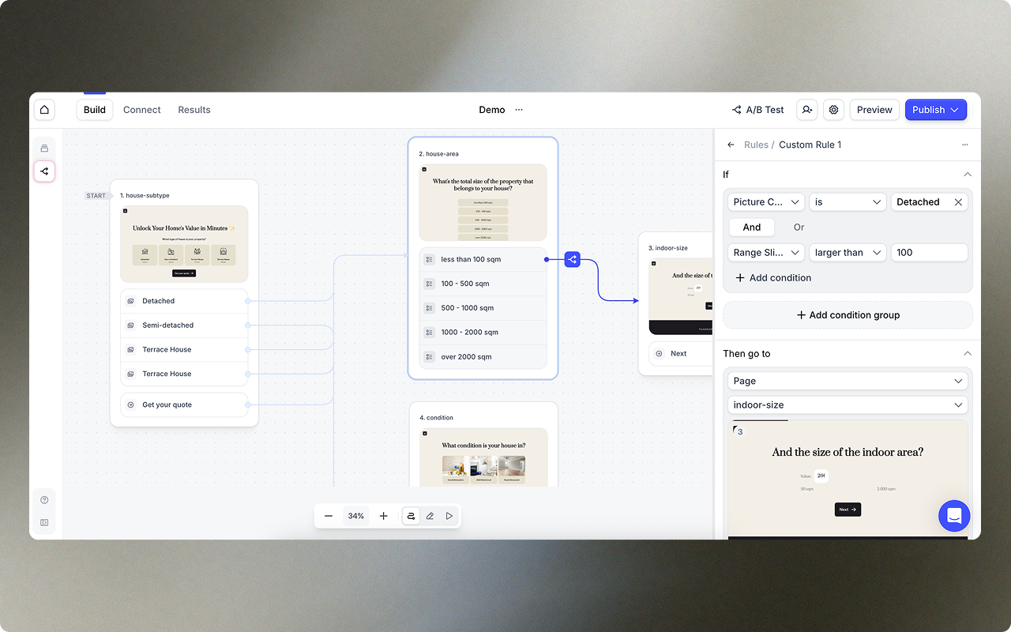Change 'larger than' comparison dropdown

848,252
